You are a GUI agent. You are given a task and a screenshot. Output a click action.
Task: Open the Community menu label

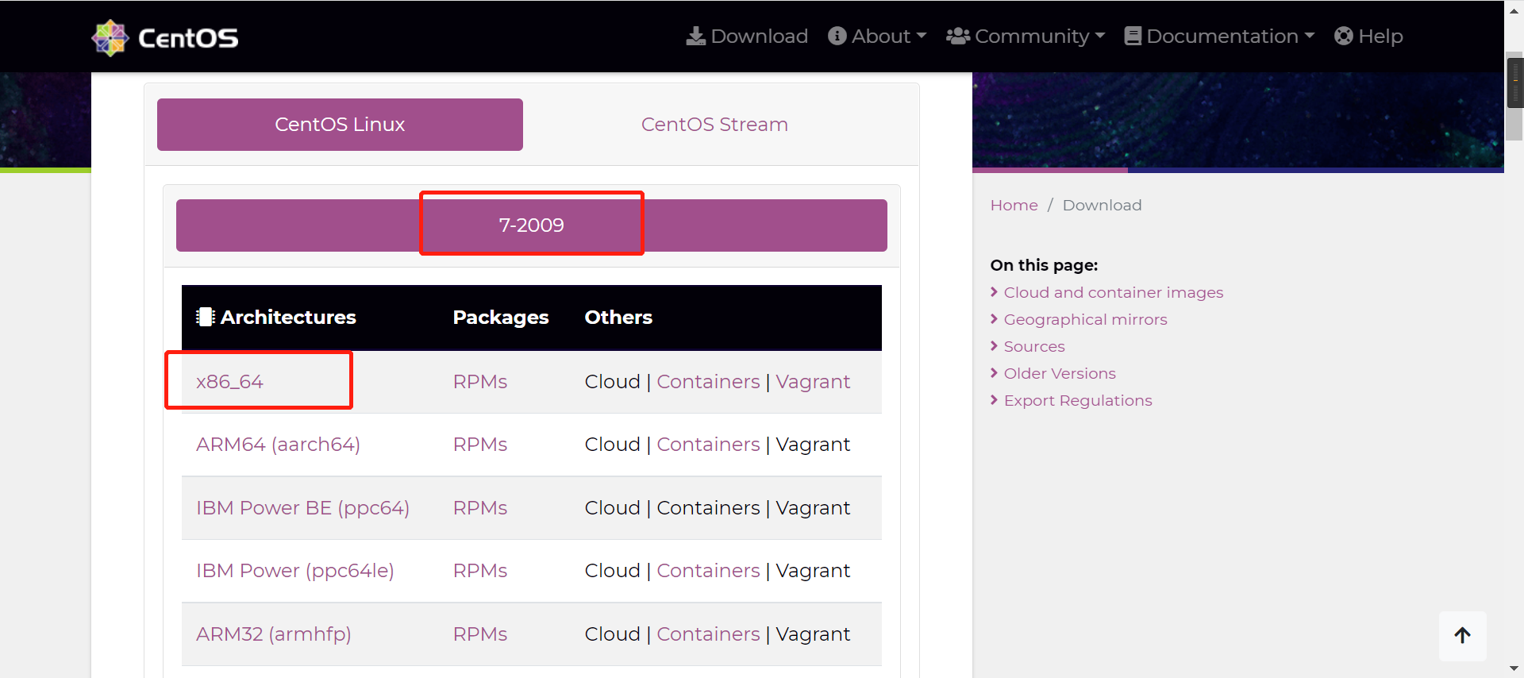pos(1032,37)
